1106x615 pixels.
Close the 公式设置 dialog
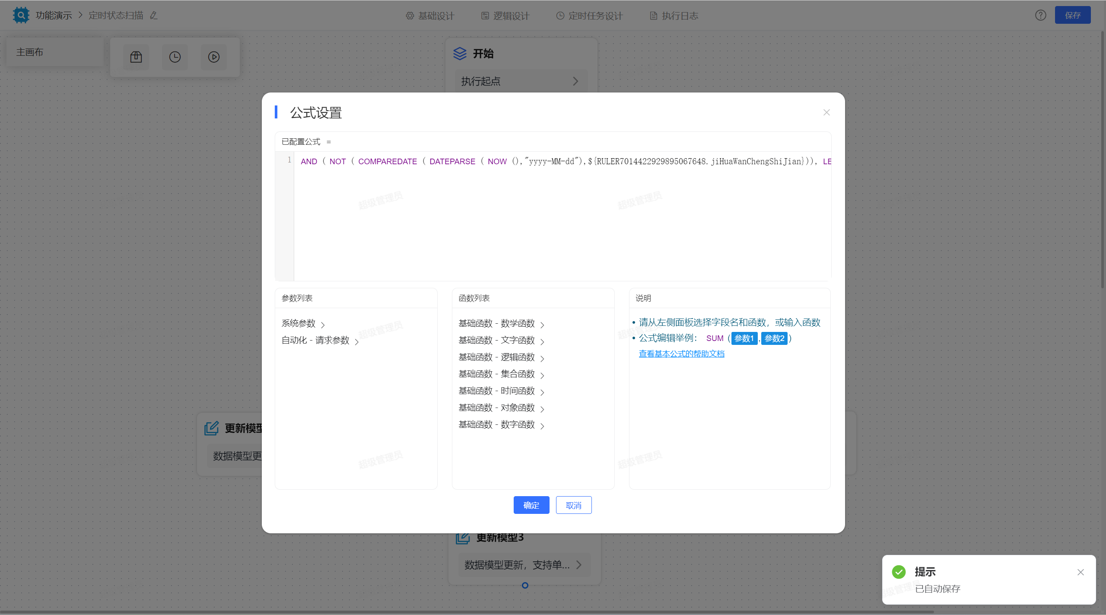tap(826, 112)
